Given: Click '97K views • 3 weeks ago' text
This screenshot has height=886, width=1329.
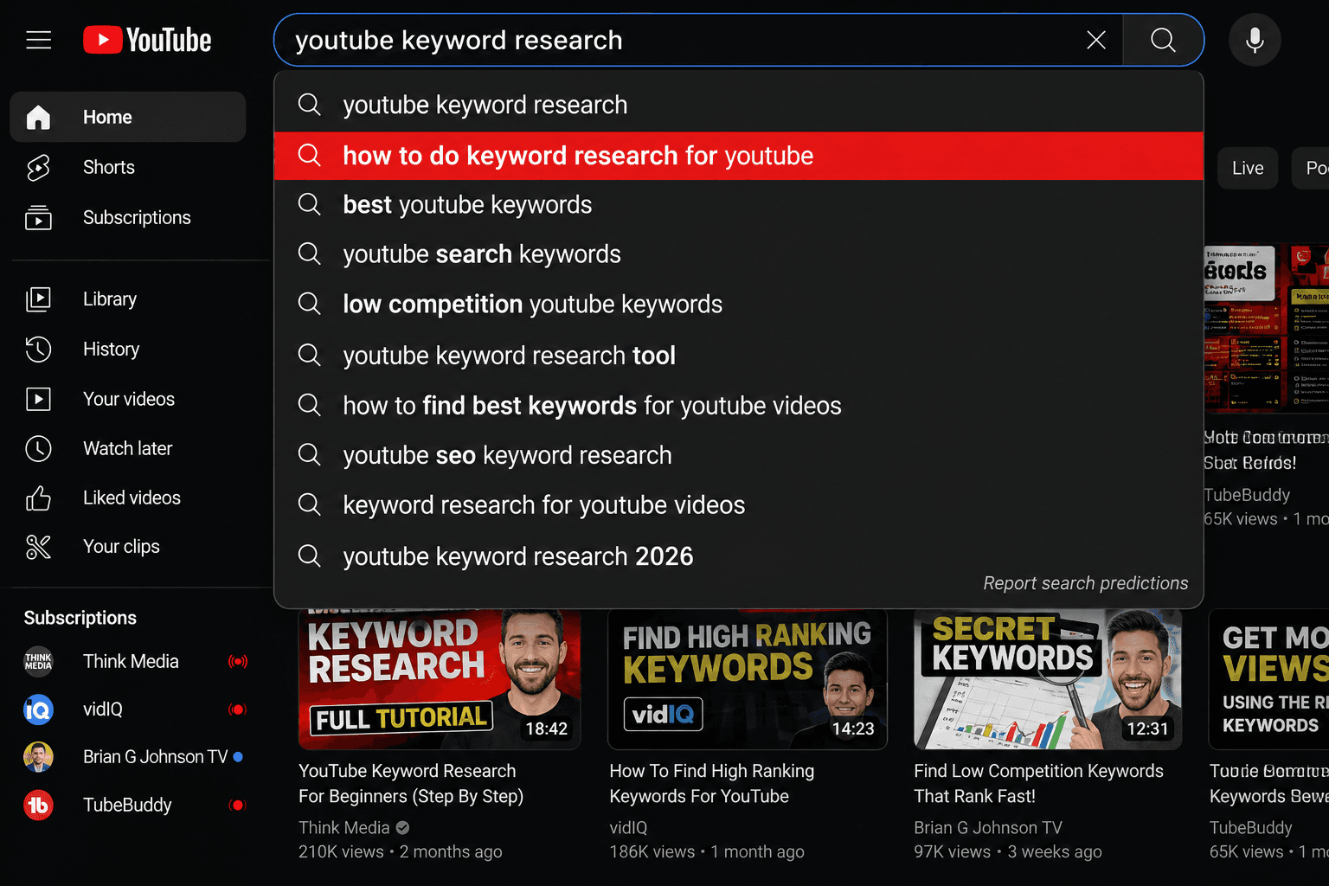Looking at the screenshot, I should click(1008, 851).
